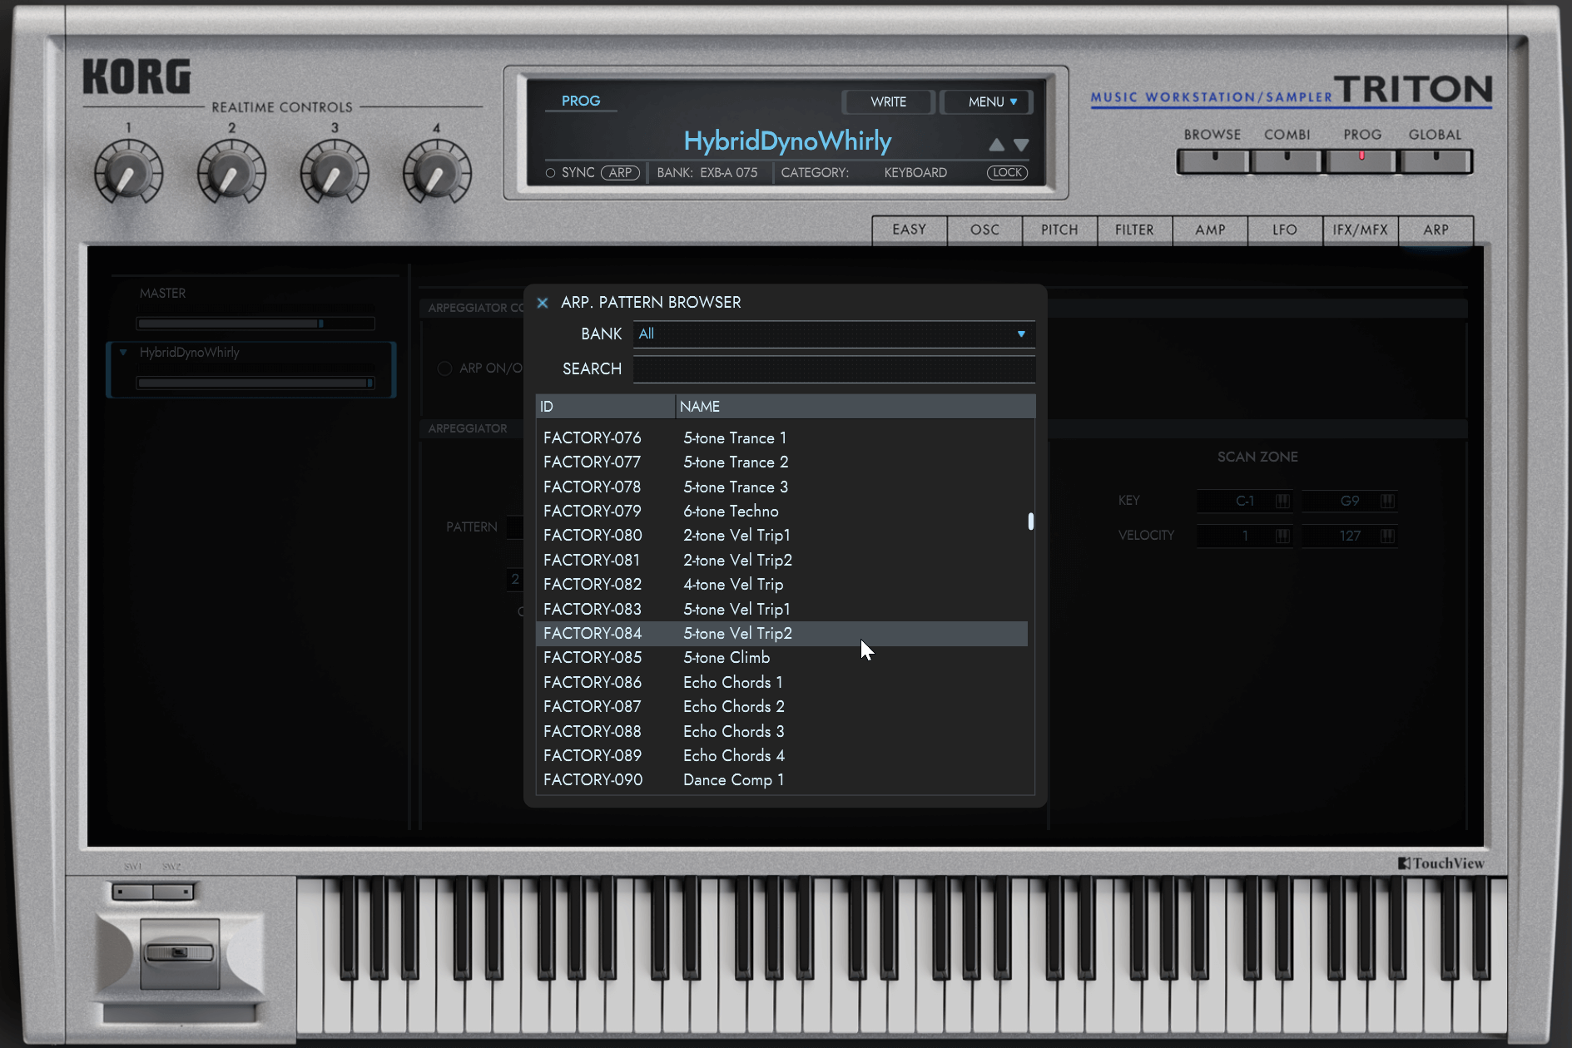Toggle the SW2 switch
Viewport: 1572px width, 1048px height.
coord(173,892)
